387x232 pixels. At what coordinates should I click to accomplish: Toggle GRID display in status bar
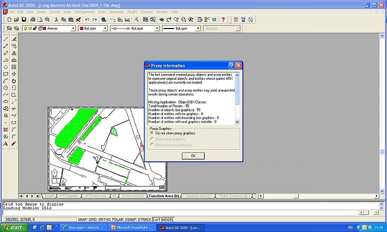[x=92, y=219]
